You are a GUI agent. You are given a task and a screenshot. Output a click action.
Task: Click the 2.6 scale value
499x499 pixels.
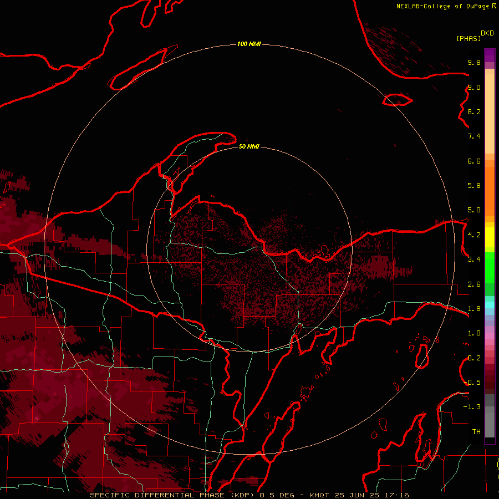(x=474, y=284)
